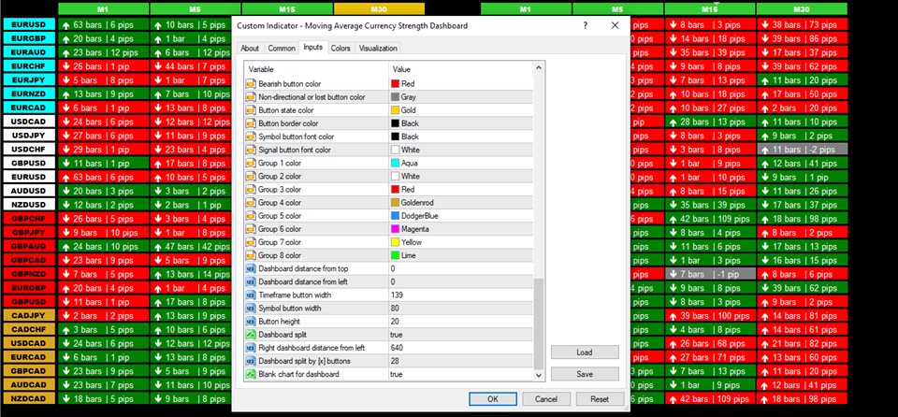
Task: Confirm settings with OK button
Action: coord(493,398)
